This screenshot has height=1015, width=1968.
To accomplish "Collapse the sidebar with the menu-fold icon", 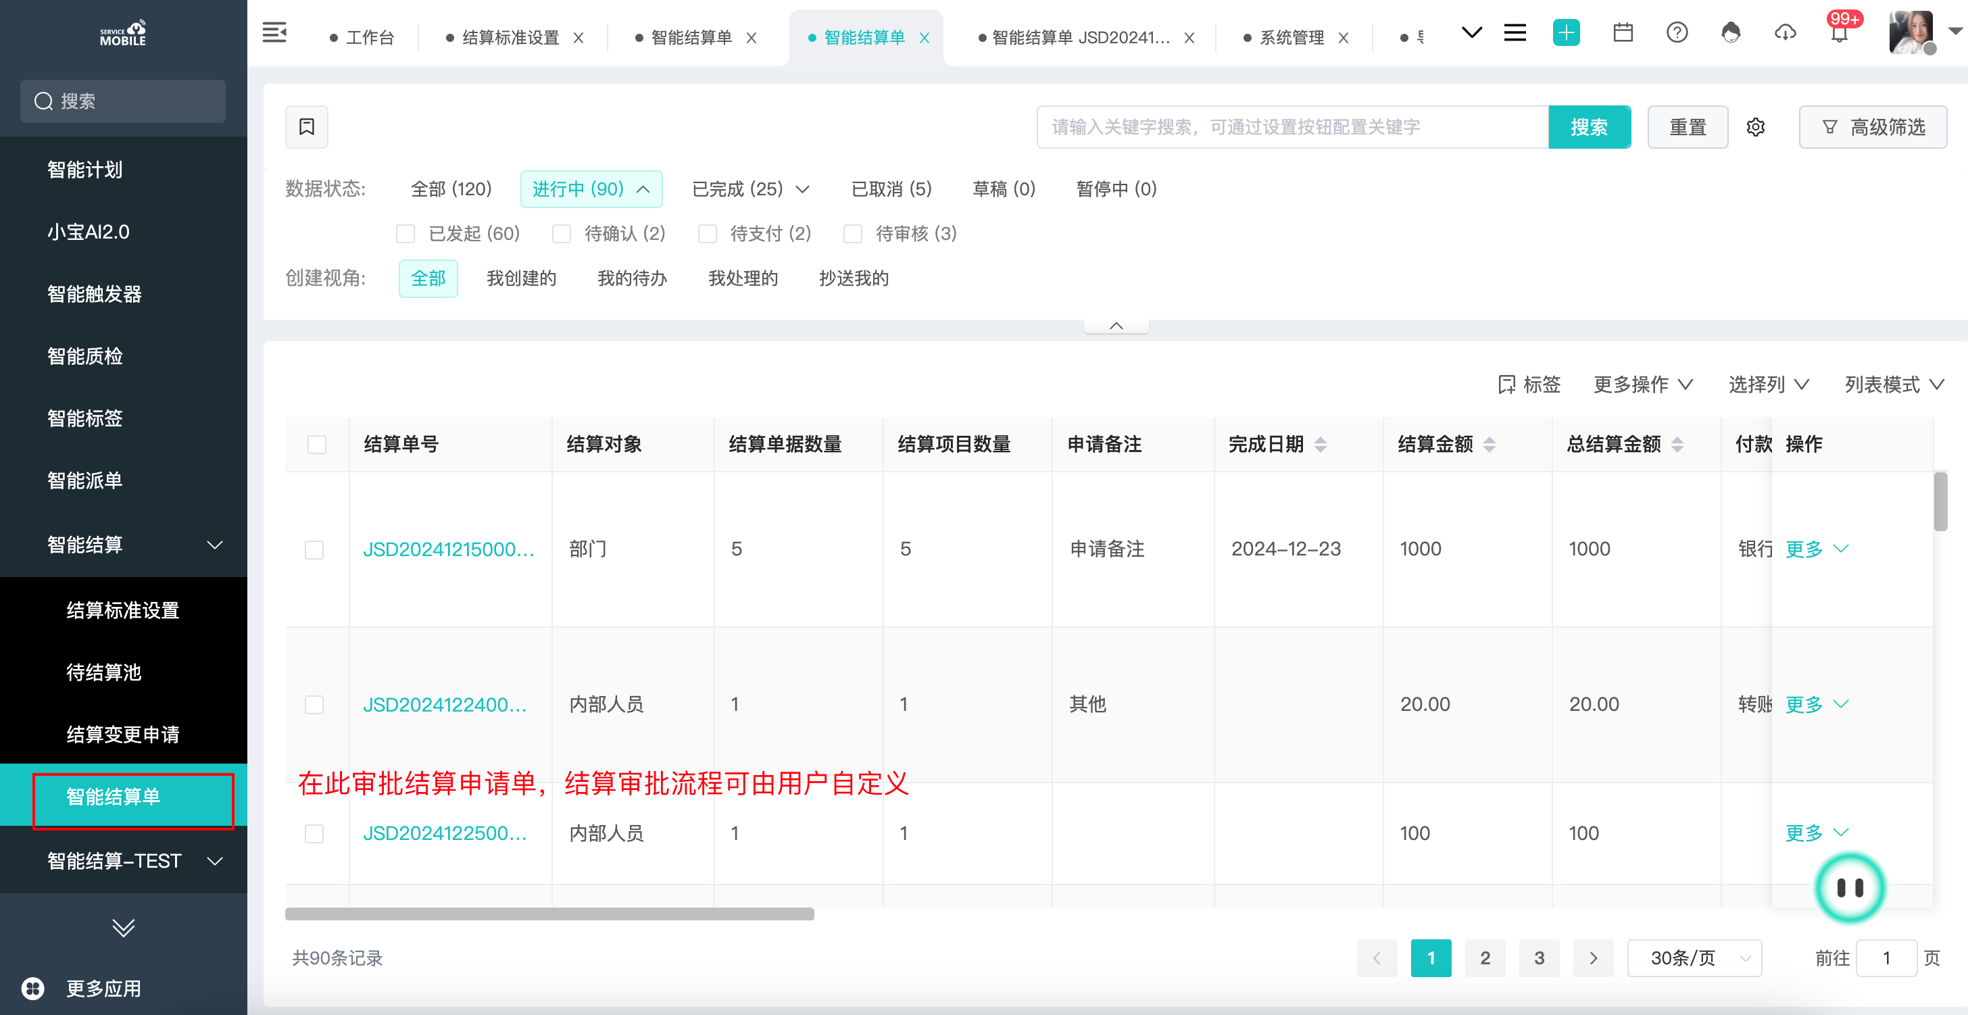I will (274, 33).
